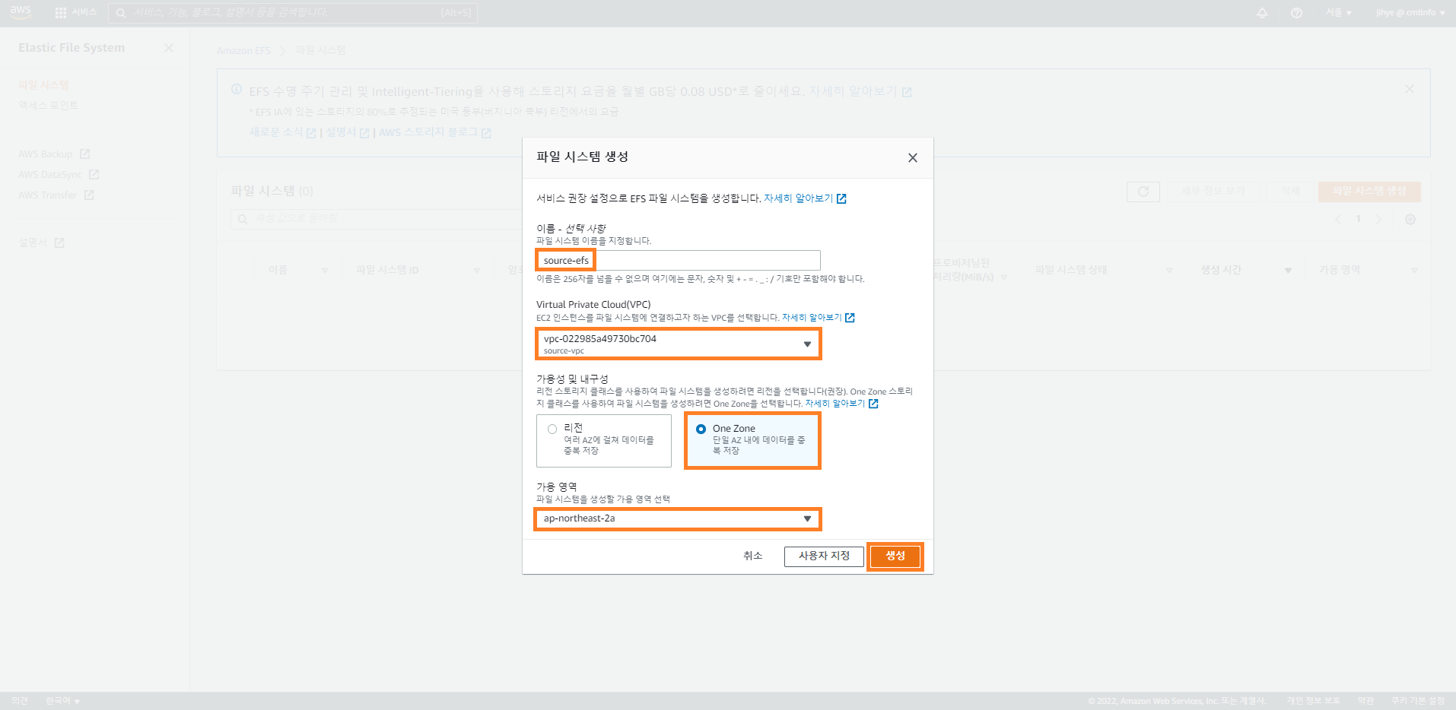1456x710 pixels.
Task: Open 새로운 소식 link in banner
Action: point(276,132)
